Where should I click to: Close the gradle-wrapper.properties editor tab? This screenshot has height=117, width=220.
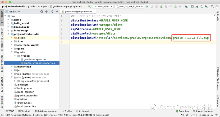pos(95,12)
